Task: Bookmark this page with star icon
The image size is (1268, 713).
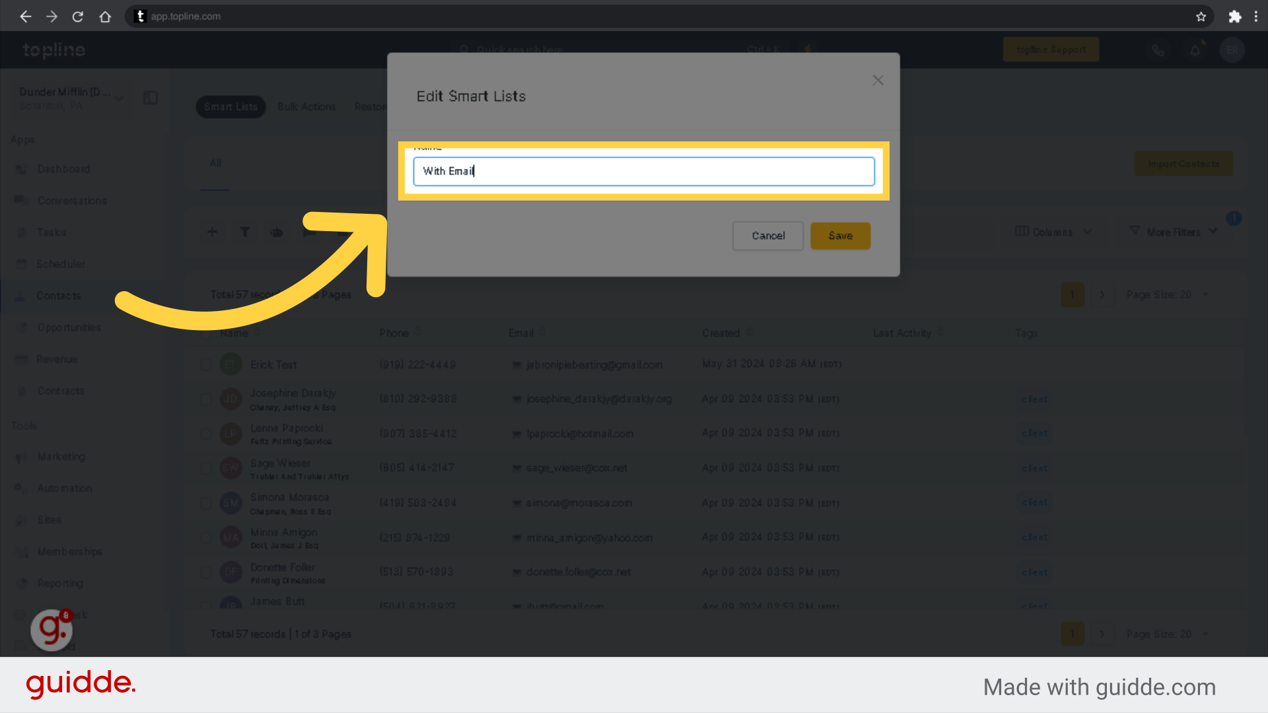Action: (1201, 17)
